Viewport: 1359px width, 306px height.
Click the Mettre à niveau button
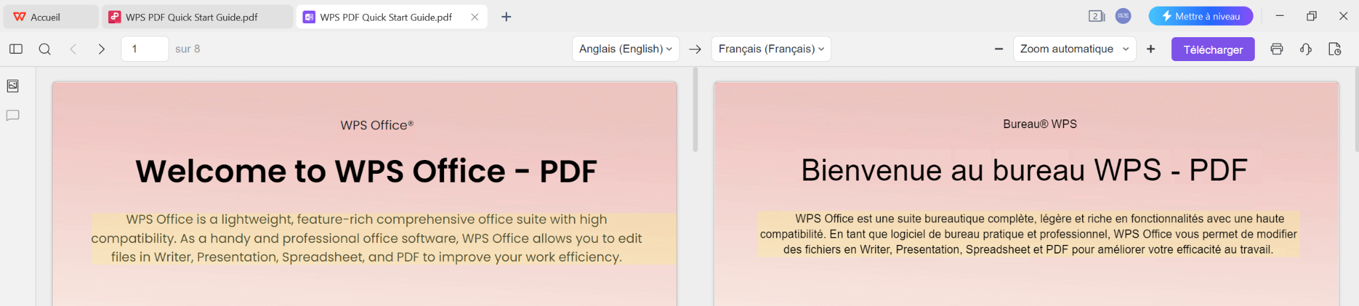coord(1200,17)
